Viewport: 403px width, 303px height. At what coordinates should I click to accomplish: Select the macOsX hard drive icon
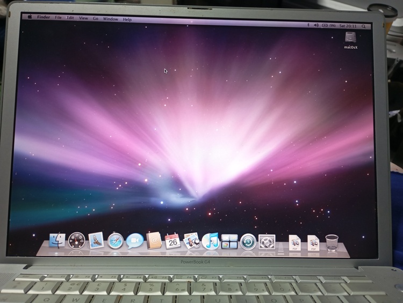tap(350, 38)
